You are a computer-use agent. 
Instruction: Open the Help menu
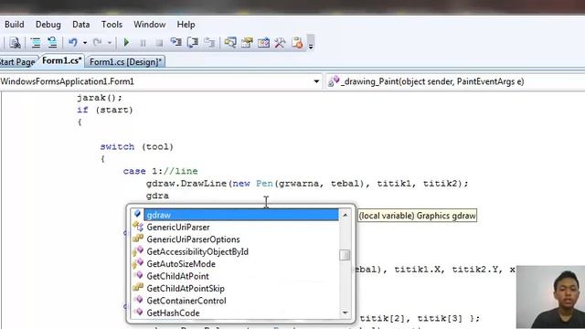pos(186,25)
